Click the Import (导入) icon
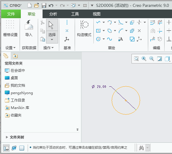 point(29,28)
